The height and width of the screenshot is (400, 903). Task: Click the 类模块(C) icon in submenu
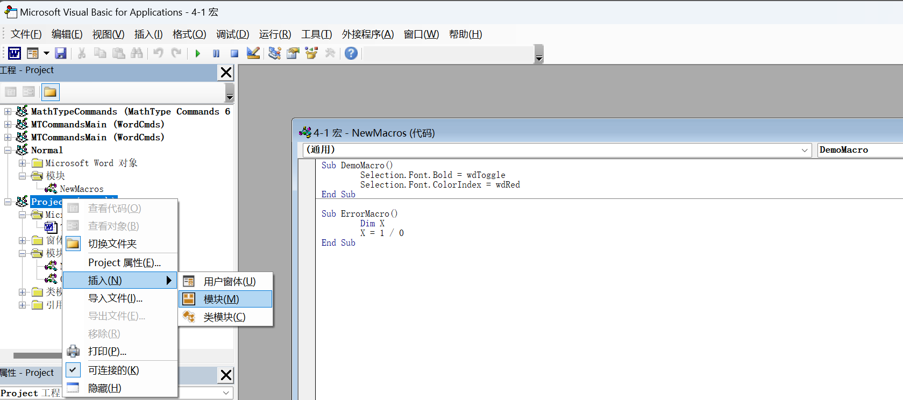[189, 317]
